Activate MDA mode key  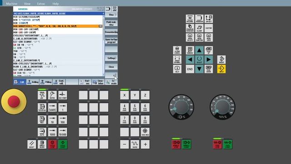42,120
